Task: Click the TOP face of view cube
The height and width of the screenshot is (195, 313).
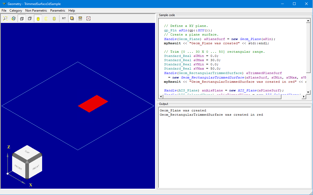Action: pos(27,152)
